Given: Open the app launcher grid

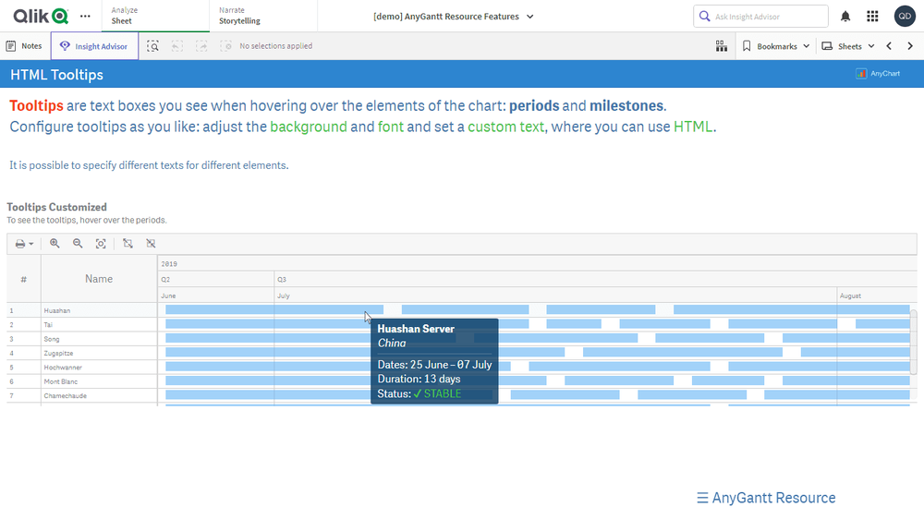Looking at the screenshot, I should coord(872,17).
